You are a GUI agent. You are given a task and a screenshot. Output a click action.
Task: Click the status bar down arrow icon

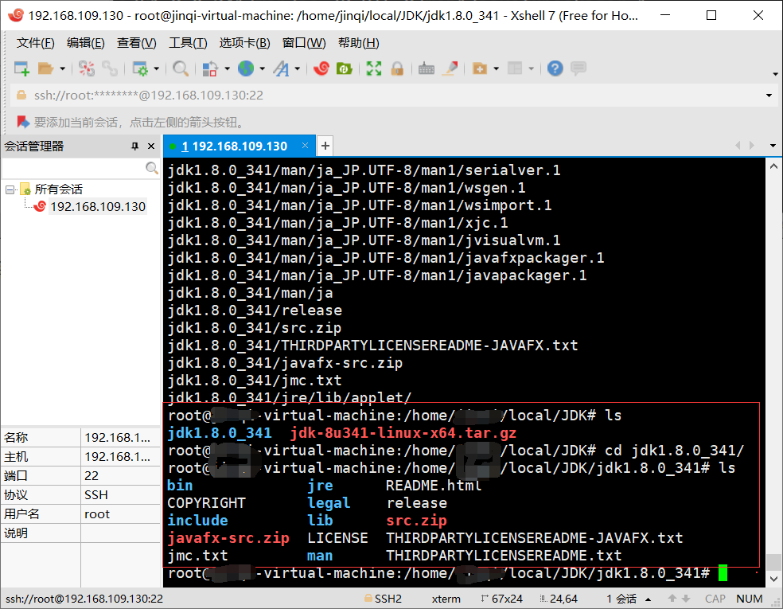686,599
